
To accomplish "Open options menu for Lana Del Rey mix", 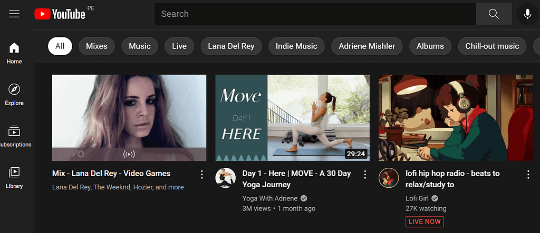I will coord(202,175).
